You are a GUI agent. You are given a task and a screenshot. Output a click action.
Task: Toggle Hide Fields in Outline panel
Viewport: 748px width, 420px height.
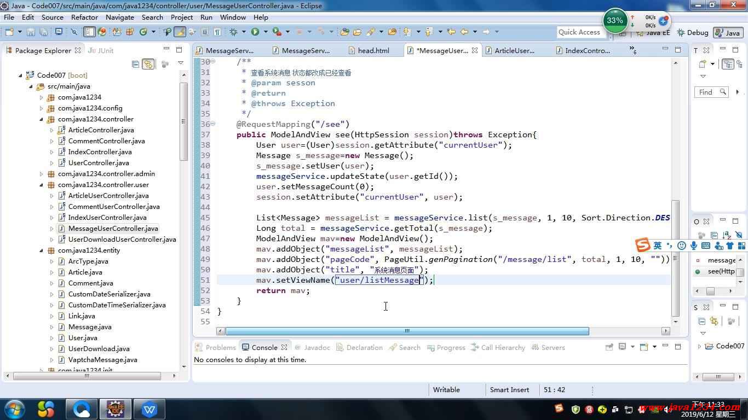tap(739, 236)
